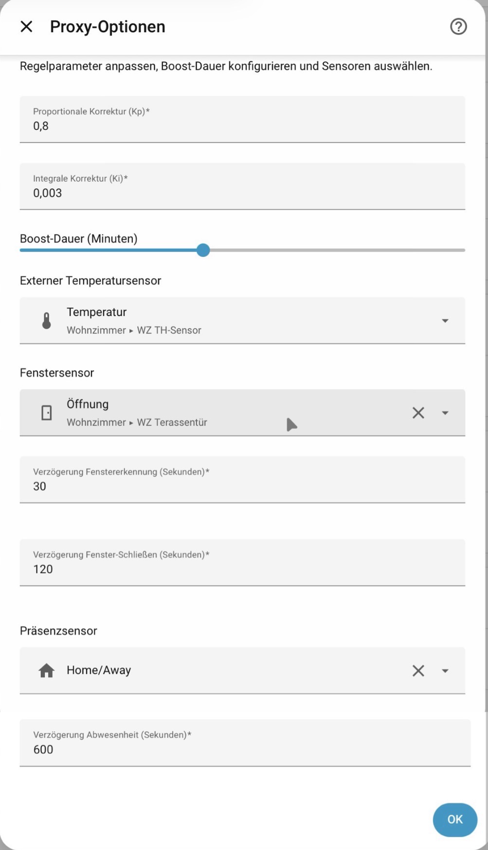Image resolution: width=488 pixels, height=850 pixels.
Task: Close the Proxy-Optionen dialog
Action: coord(26,27)
